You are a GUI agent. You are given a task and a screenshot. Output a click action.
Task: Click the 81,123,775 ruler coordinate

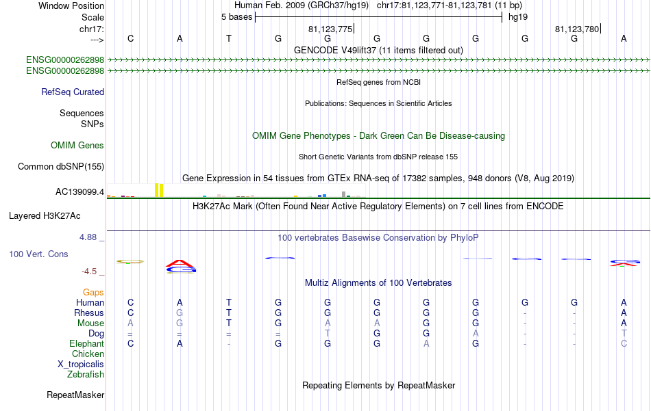(330, 29)
